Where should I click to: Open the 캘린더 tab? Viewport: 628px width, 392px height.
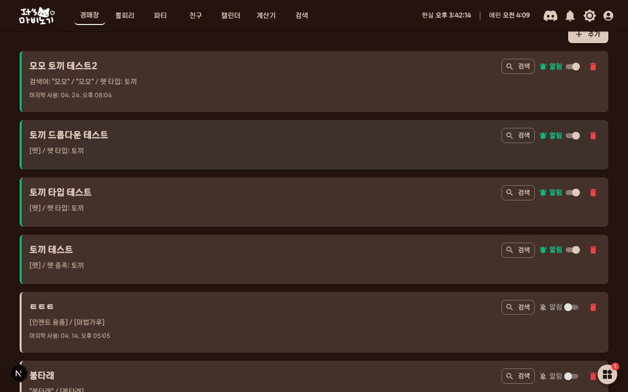[x=231, y=16]
